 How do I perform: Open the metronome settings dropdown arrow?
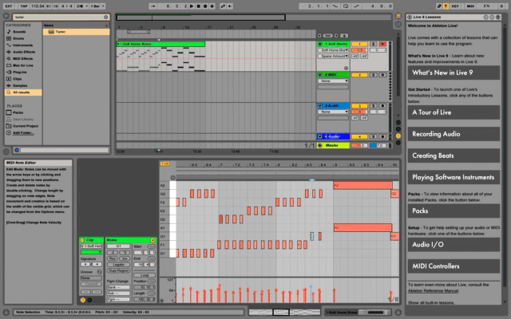pos(87,6)
